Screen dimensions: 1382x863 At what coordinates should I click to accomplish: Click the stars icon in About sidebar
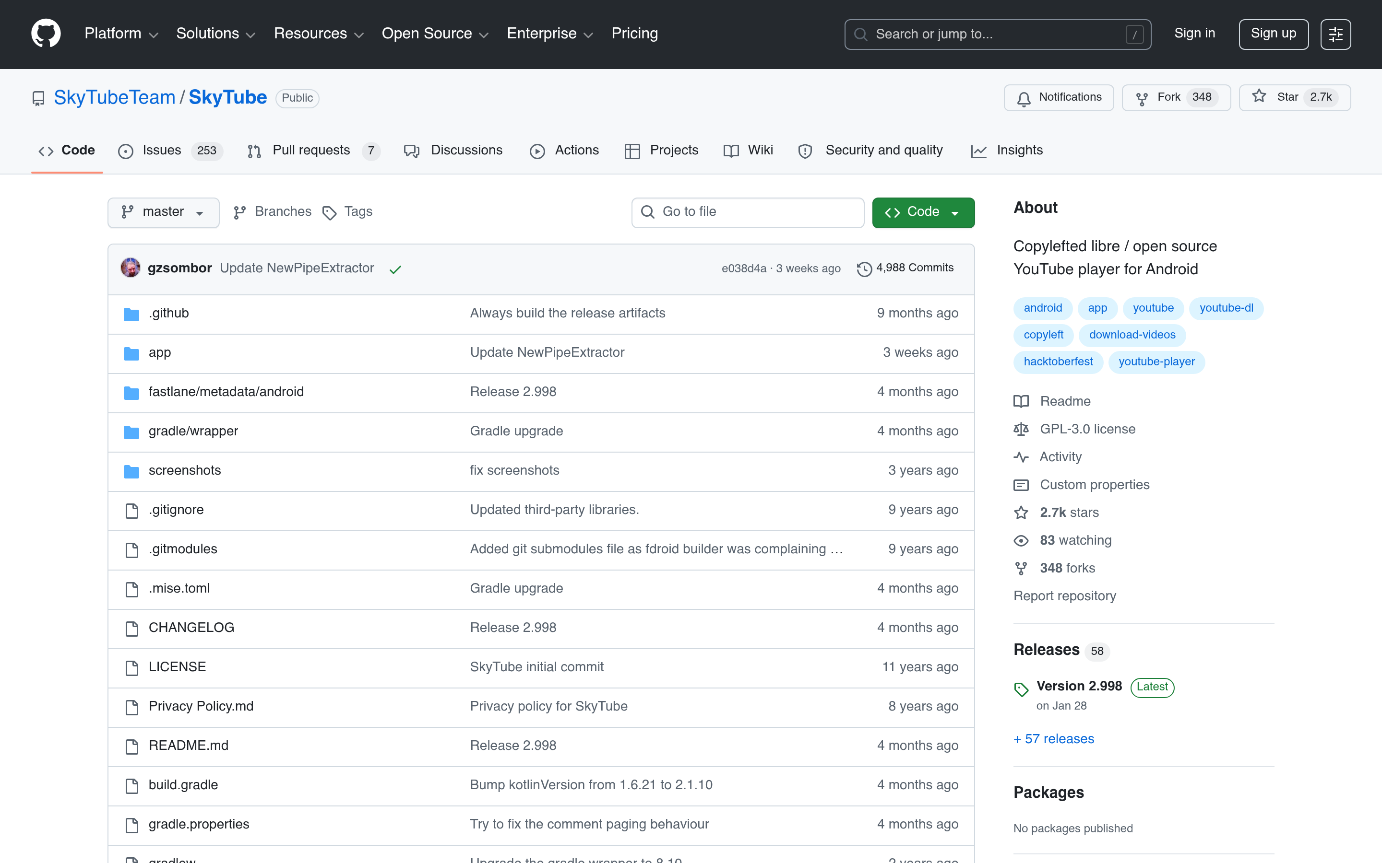pos(1021,513)
